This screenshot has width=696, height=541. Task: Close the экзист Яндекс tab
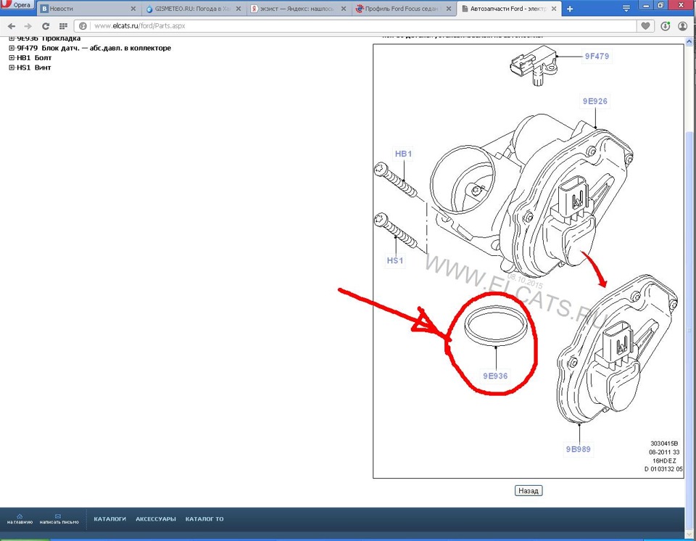pos(344,9)
